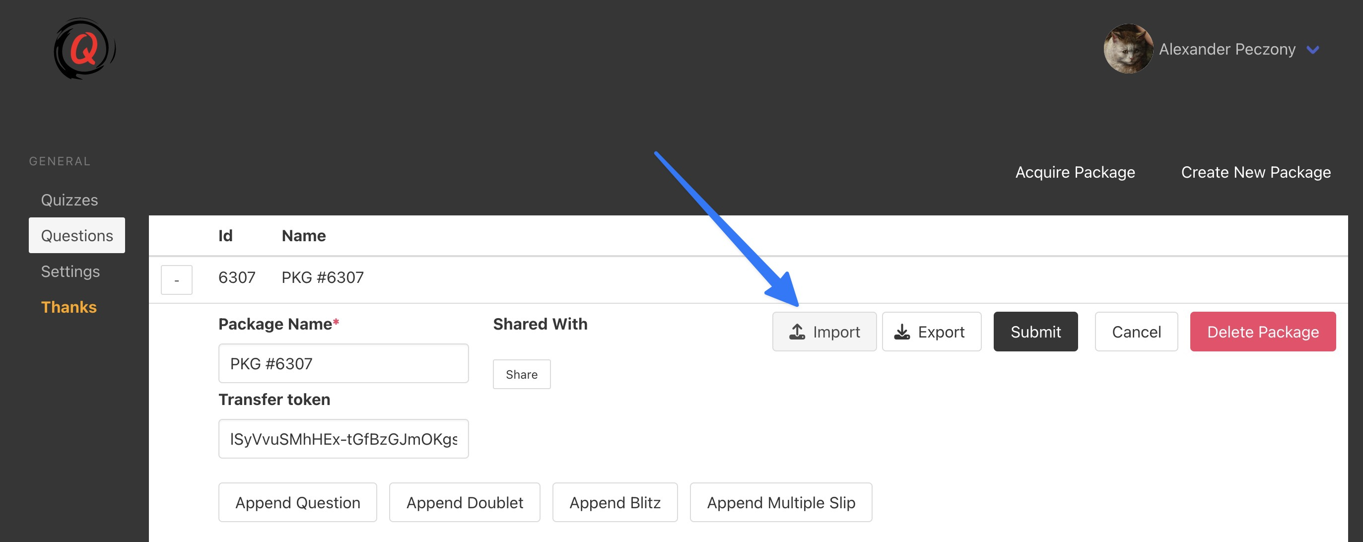The image size is (1363, 542).
Task: Cancel editing the package
Action: pyautogui.click(x=1136, y=332)
